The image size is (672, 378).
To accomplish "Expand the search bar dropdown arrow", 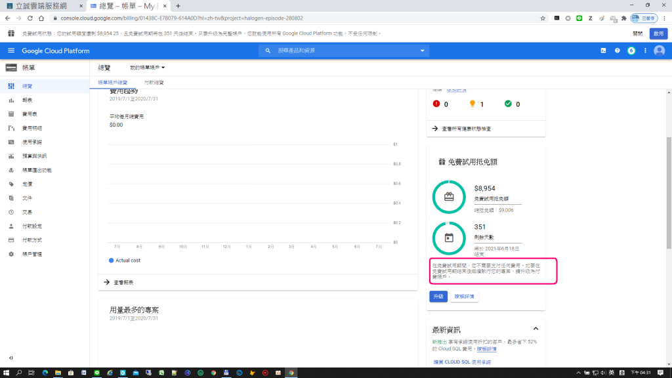I will tap(422, 51).
